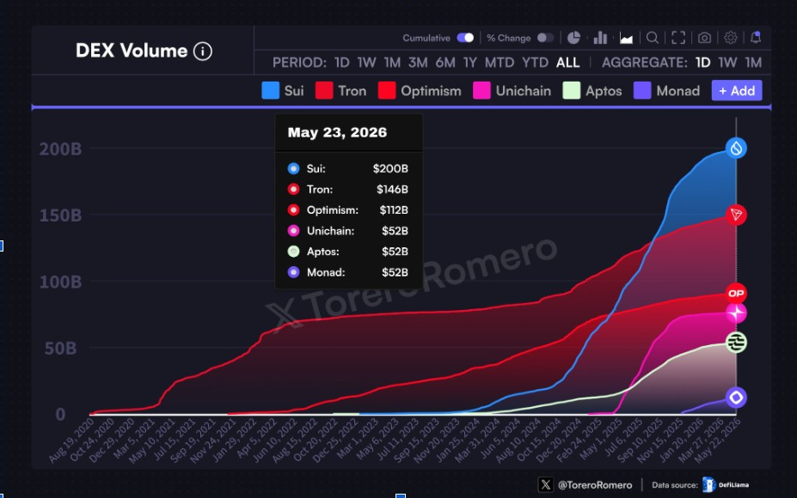Take a chart snapshot with camera icon
The height and width of the screenshot is (498, 797).
(x=704, y=38)
